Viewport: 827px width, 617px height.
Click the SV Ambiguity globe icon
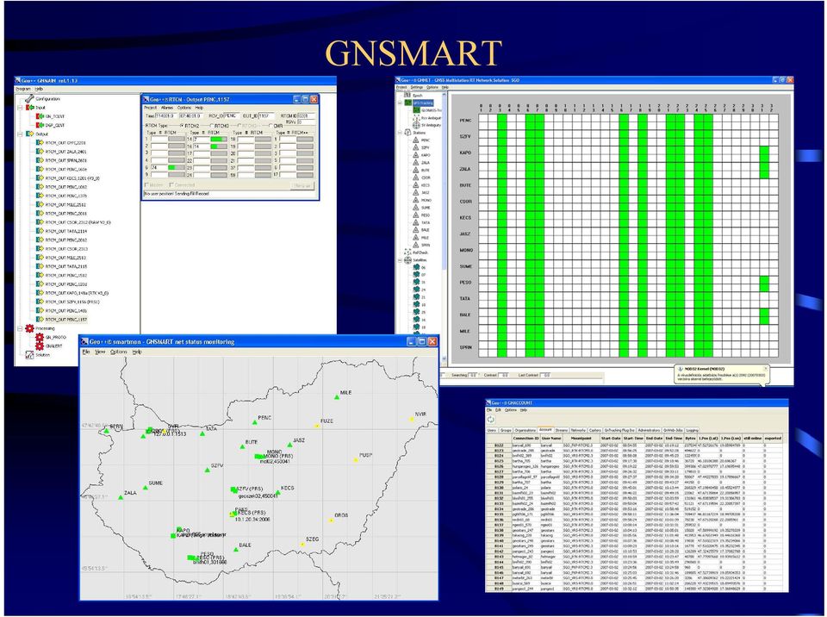tap(417, 125)
